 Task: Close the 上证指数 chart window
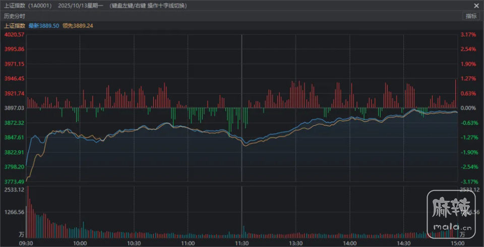click(x=476, y=6)
